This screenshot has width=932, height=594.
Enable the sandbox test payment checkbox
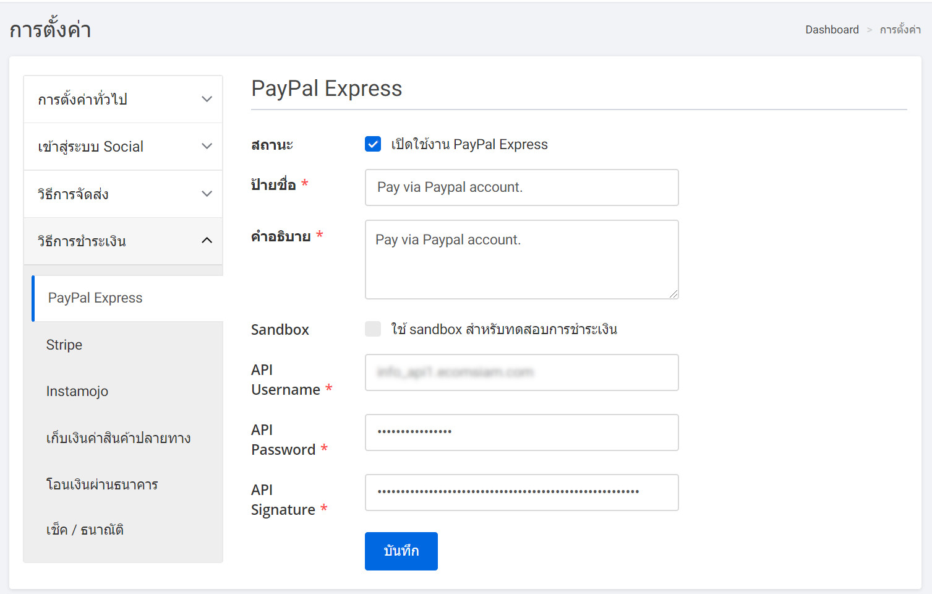[x=373, y=329]
